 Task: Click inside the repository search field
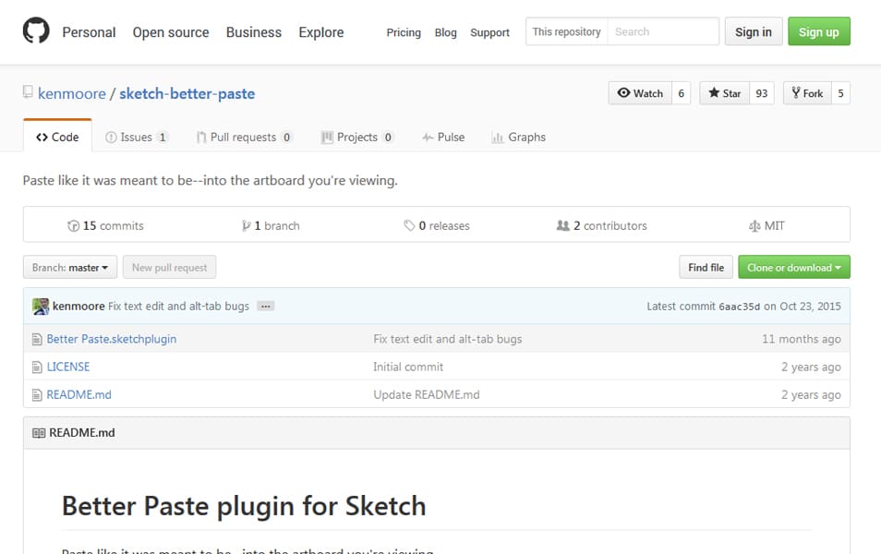click(x=663, y=30)
